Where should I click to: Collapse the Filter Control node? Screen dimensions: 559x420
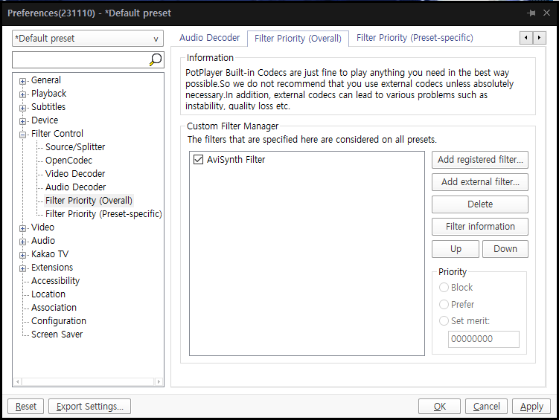pyautogui.click(x=23, y=135)
